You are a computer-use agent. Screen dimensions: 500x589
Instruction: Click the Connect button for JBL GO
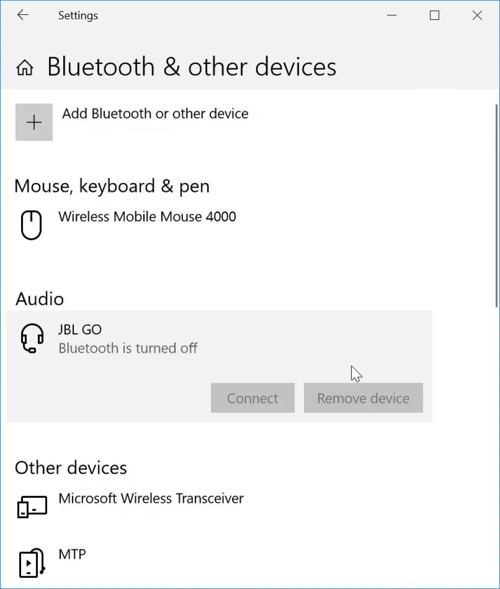tap(253, 398)
